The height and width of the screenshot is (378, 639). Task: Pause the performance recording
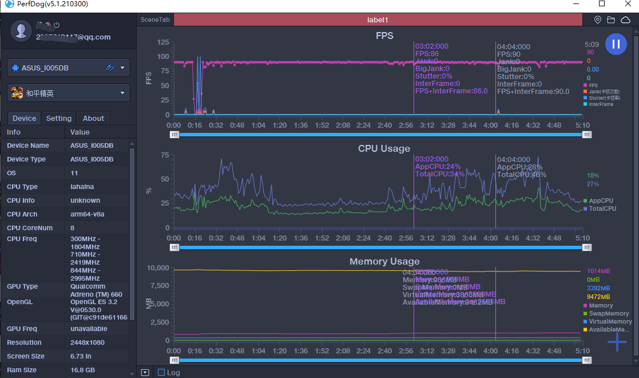[616, 44]
